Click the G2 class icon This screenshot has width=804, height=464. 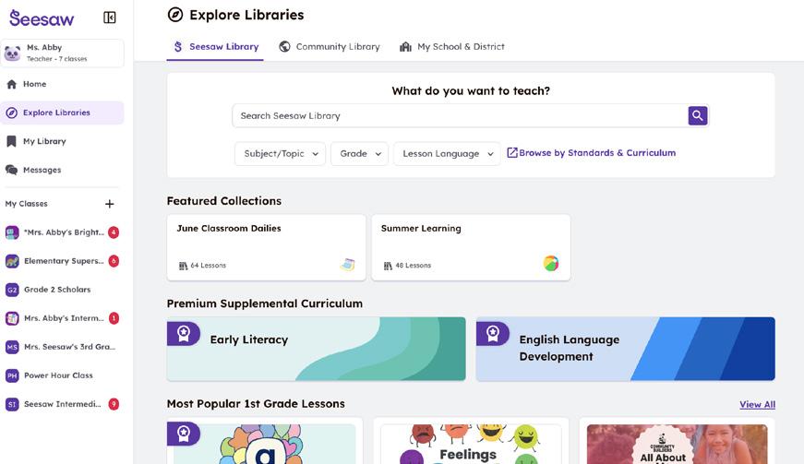(x=12, y=290)
